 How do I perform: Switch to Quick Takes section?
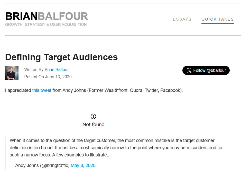click(x=218, y=19)
